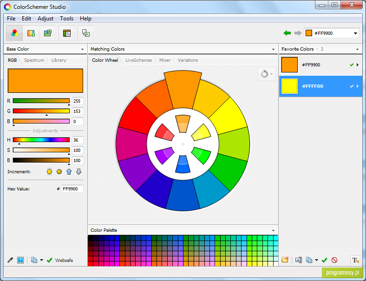This screenshot has height=281, width=366.
Task: Click the R red channel slider
Action: 41,101
